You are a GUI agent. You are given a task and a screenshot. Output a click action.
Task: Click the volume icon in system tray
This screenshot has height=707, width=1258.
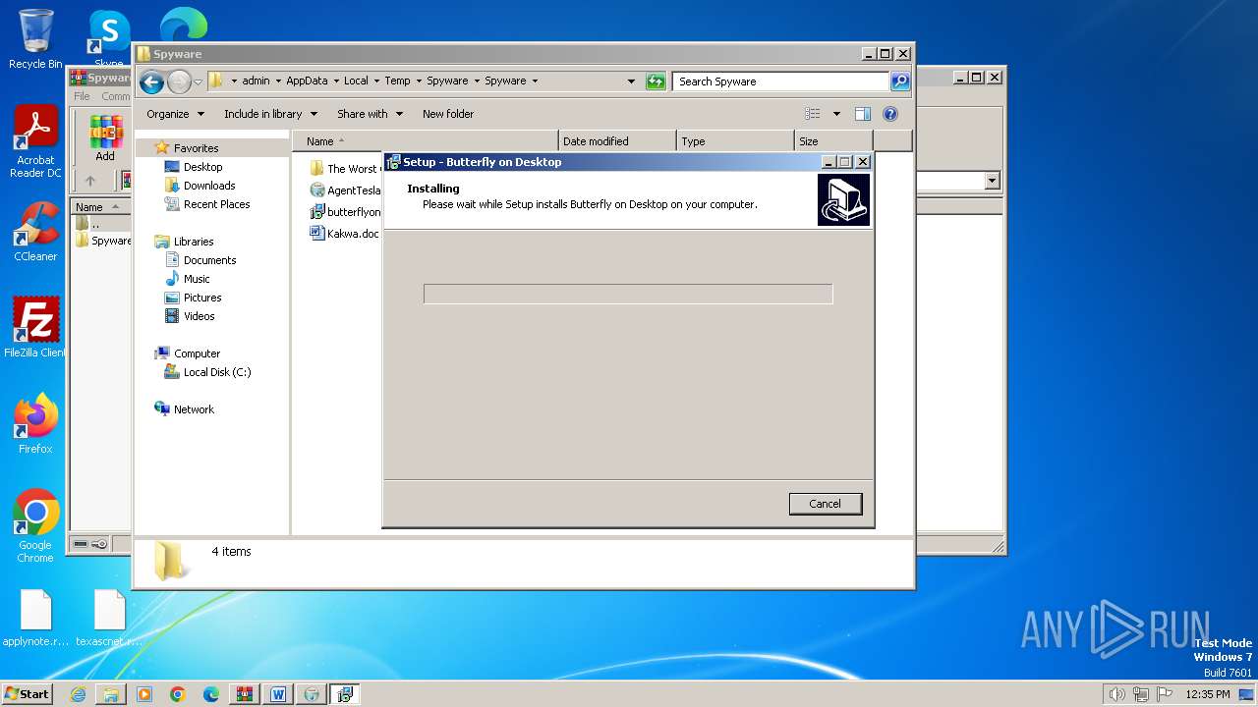[1116, 694]
